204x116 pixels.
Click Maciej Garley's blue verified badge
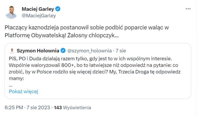[58, 9]
